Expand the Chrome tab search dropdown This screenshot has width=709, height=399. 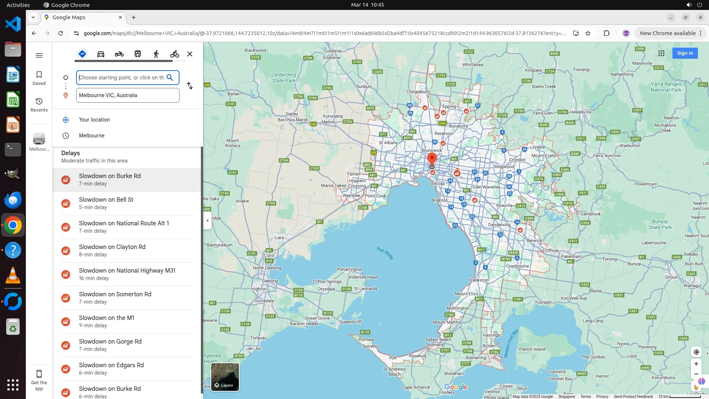point(33,17)
